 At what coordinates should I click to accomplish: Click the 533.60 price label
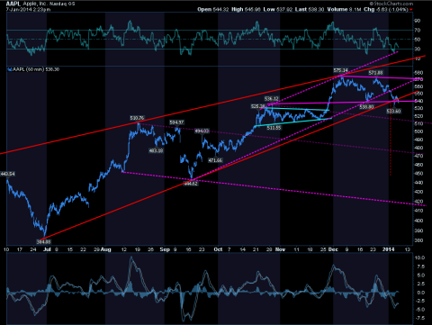[x=393, y=112]
